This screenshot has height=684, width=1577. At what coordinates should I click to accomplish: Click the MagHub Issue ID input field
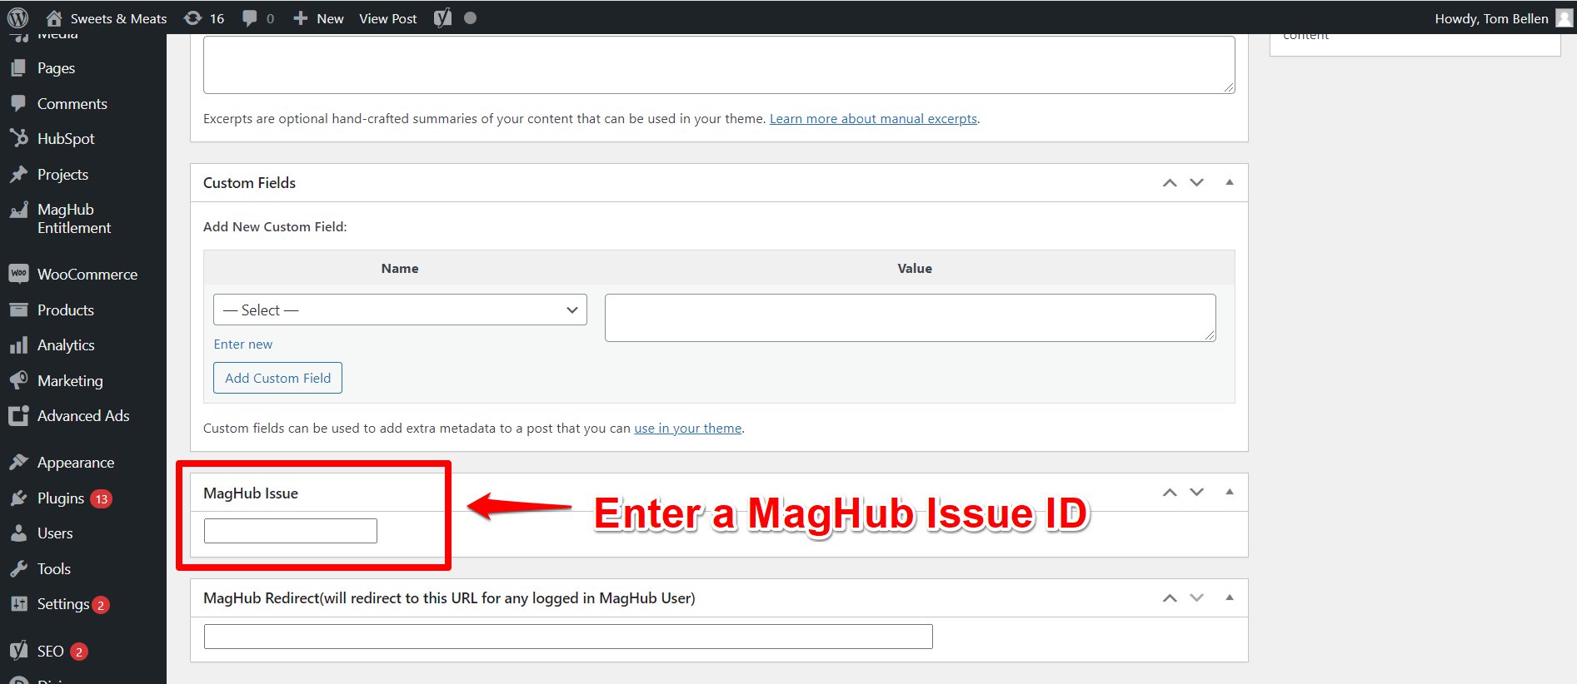291,531
